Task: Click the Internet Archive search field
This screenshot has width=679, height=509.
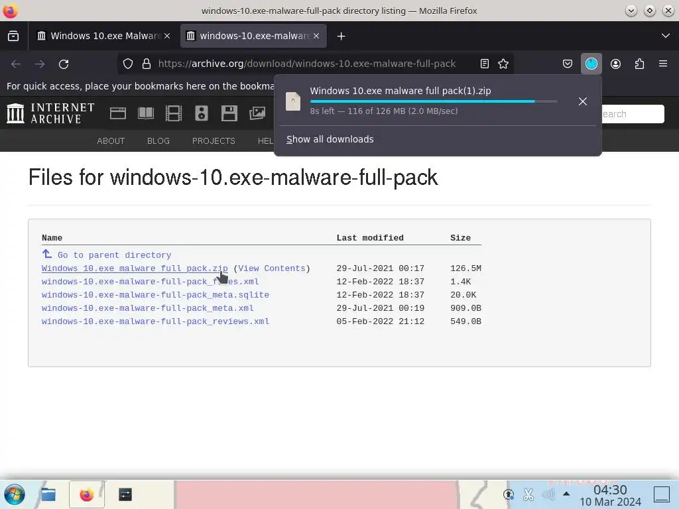Action: coord(632,114)
